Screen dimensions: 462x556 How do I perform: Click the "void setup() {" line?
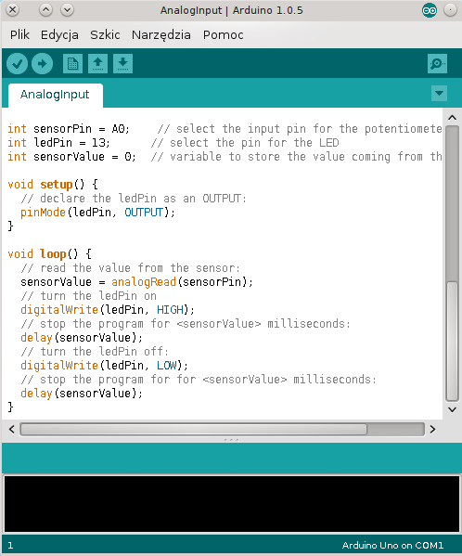(53, 185)
